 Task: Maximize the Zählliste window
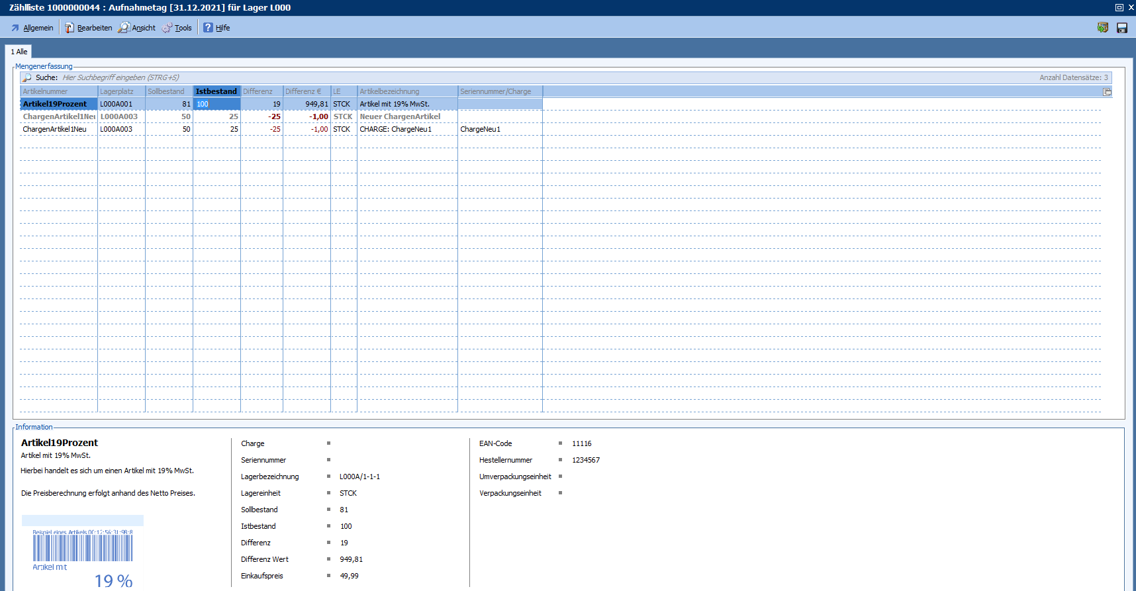pos(1119,7)
